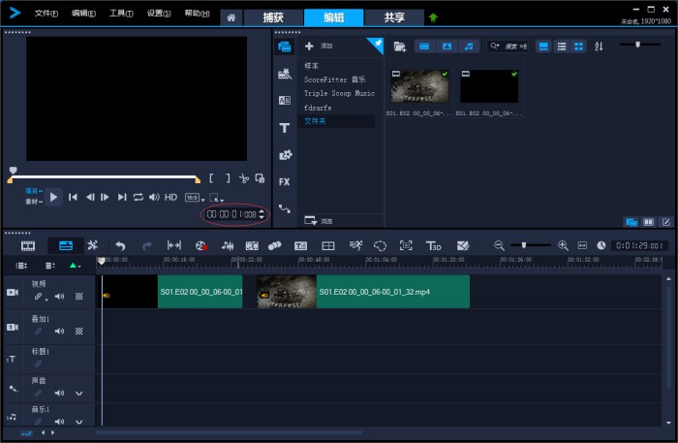Image resolution: width=678 pixels, height=443 pixels.
Task: Click the import media folder icon
Action: tap(400, 47)
